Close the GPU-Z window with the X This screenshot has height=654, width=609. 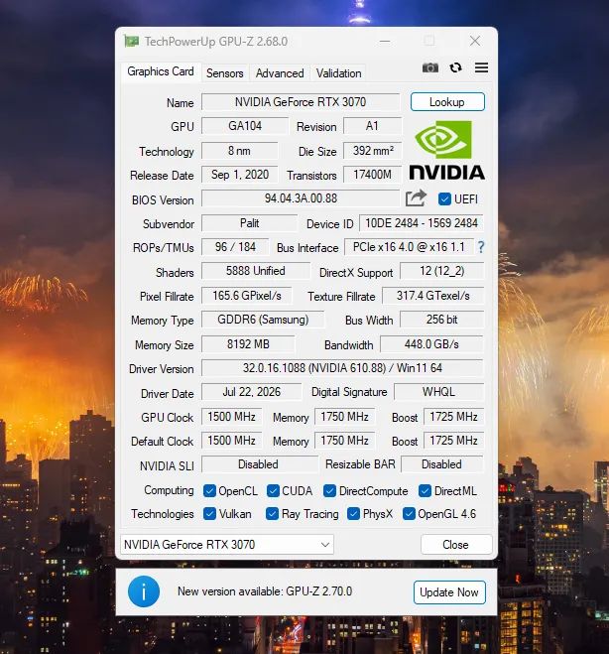pyautogui.click(x=475, y=41)
